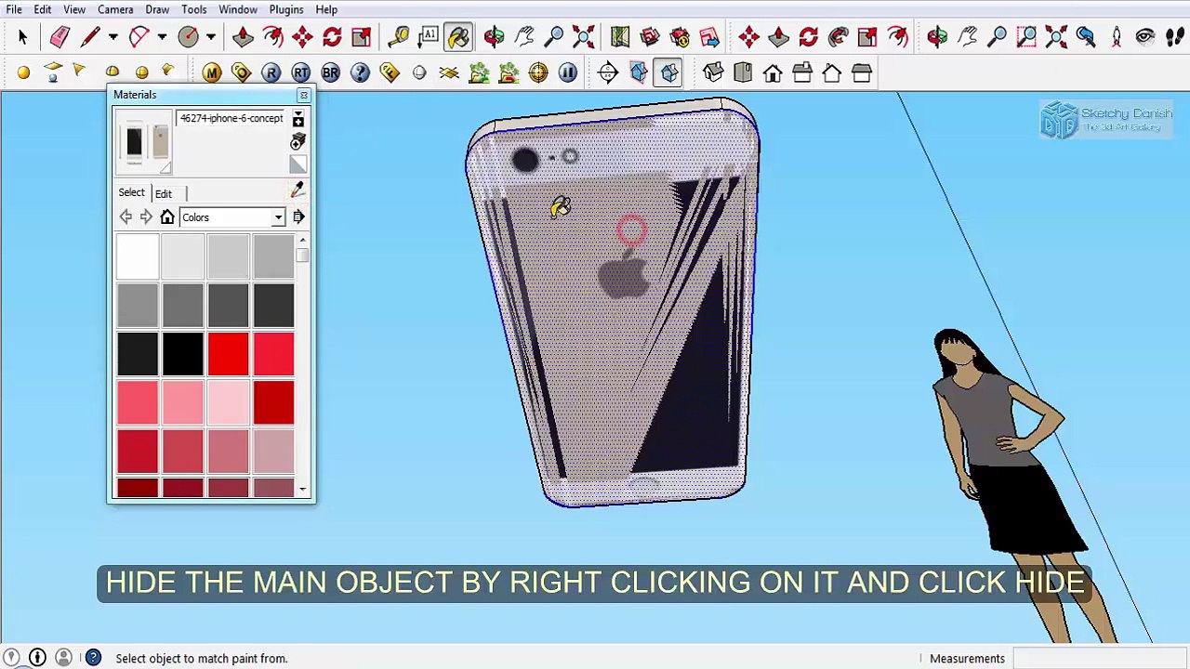Open the Pencil tool dropdown arrow

point(112,37)
